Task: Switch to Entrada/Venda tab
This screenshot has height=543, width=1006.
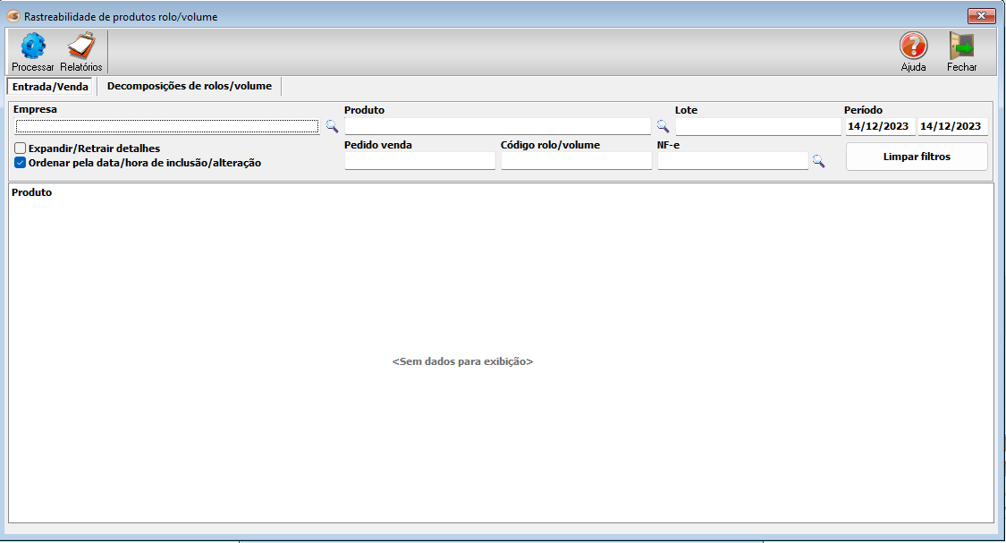Action: pyautogui.click(x=48, y=87)
